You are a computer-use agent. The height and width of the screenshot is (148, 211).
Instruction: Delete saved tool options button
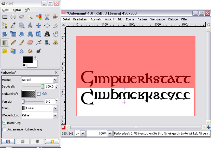coord(37,142)
